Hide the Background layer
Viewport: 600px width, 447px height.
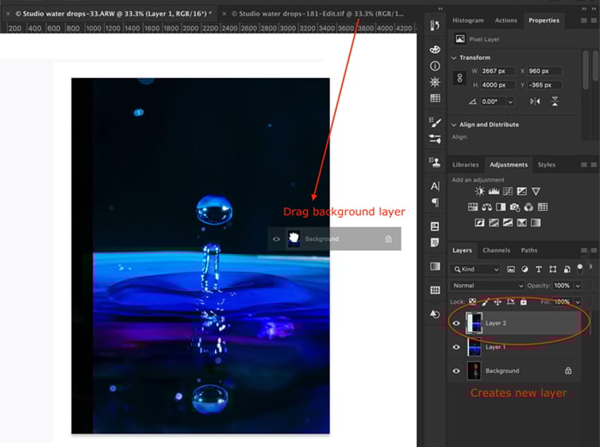point(456,371)
